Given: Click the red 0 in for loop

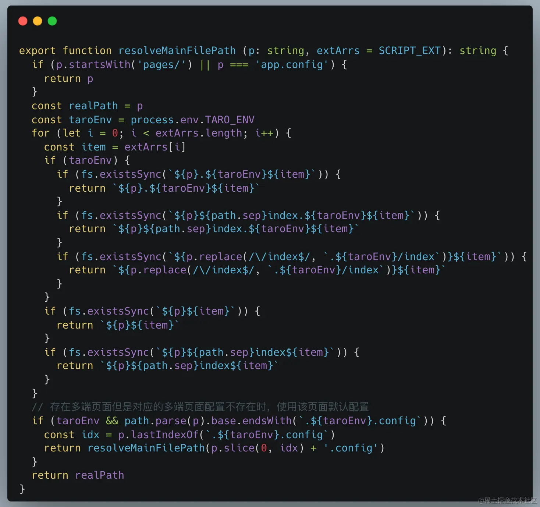Looking at the screenshot, I should pos(115,133).
